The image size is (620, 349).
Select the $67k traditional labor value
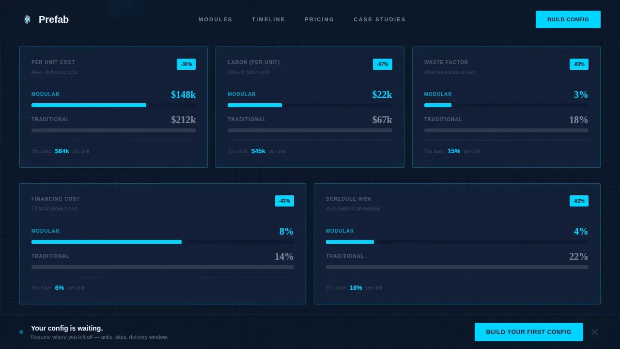click(x=382, y=120)
